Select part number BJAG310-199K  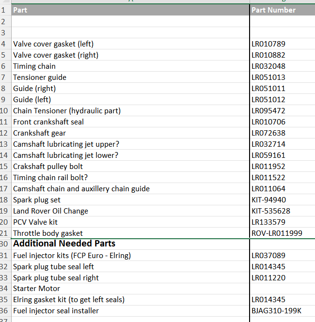pos(283,310)
